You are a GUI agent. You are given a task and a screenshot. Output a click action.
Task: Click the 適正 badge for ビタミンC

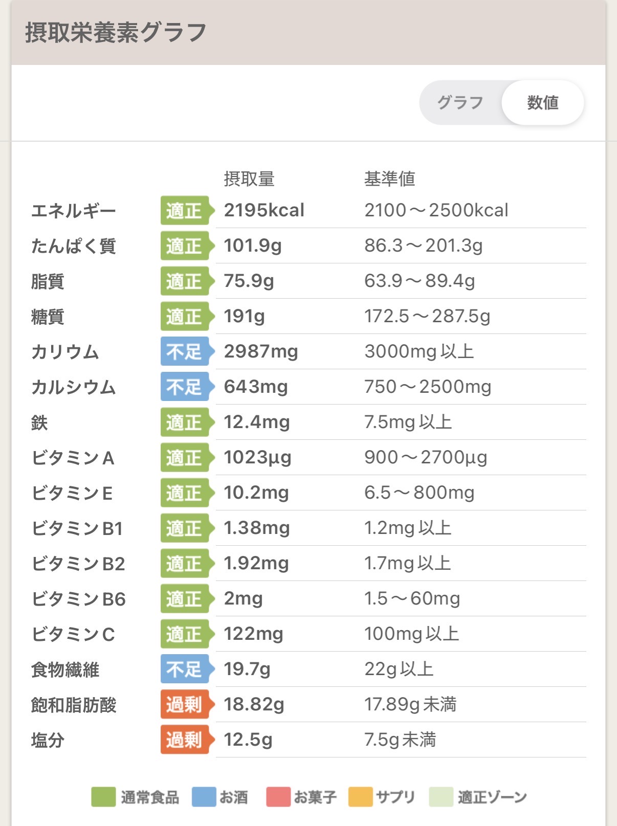coord(185,634)
